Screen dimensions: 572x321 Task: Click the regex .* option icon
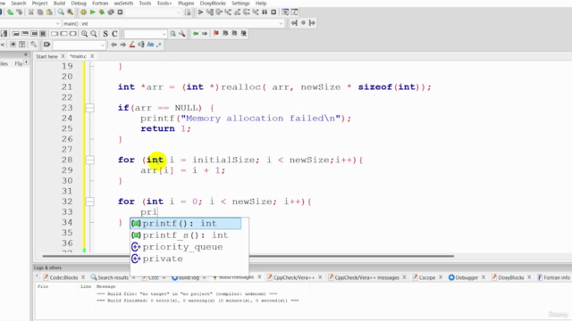(x=159, y=45)
